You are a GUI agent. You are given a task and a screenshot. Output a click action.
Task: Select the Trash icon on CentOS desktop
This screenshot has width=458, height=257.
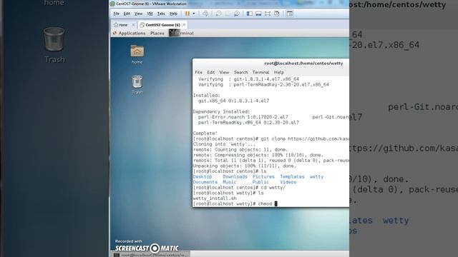click(137, 84)
